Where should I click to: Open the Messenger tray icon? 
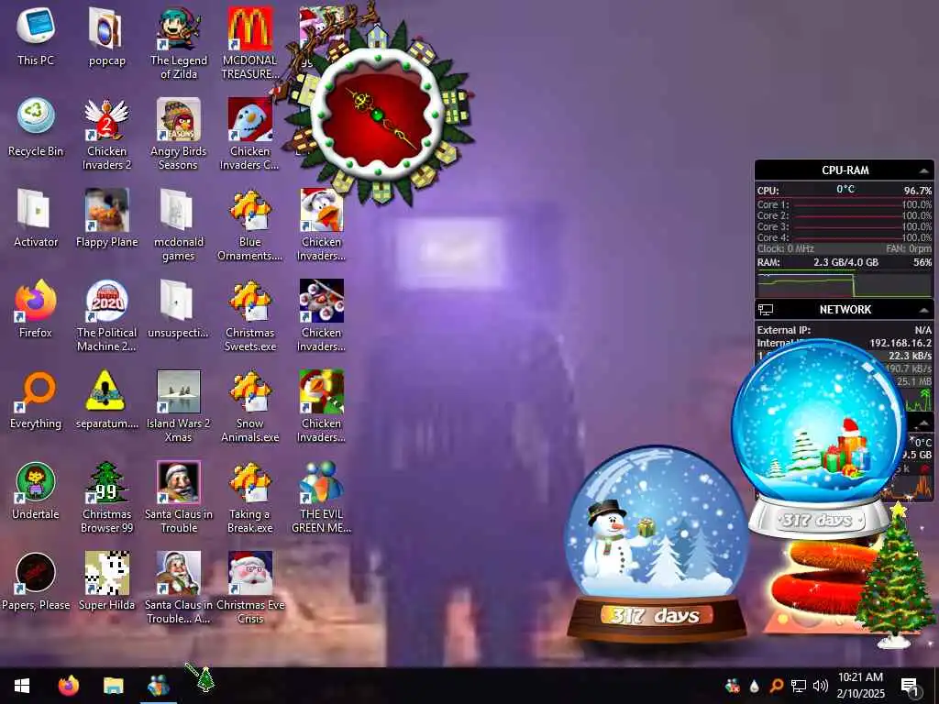pyautogui.click(x=732, y=686)
